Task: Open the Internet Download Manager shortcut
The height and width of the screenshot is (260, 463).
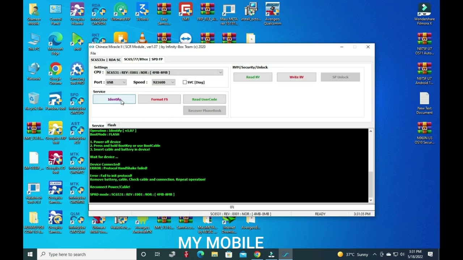Action: pyautogui.click(x=229, y=225)
